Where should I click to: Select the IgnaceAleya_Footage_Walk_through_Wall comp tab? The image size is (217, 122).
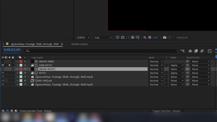tap(35, 44)
